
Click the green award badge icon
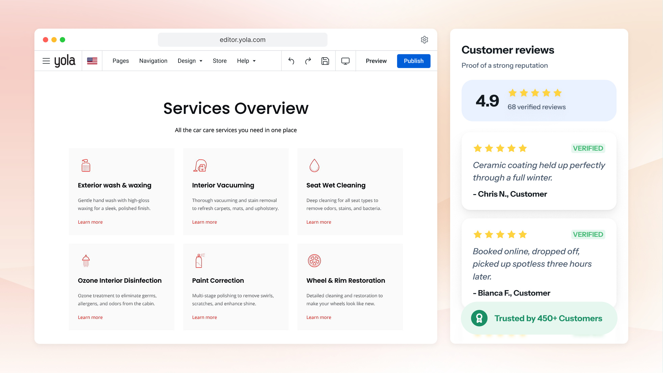click(x=479, y=318)
